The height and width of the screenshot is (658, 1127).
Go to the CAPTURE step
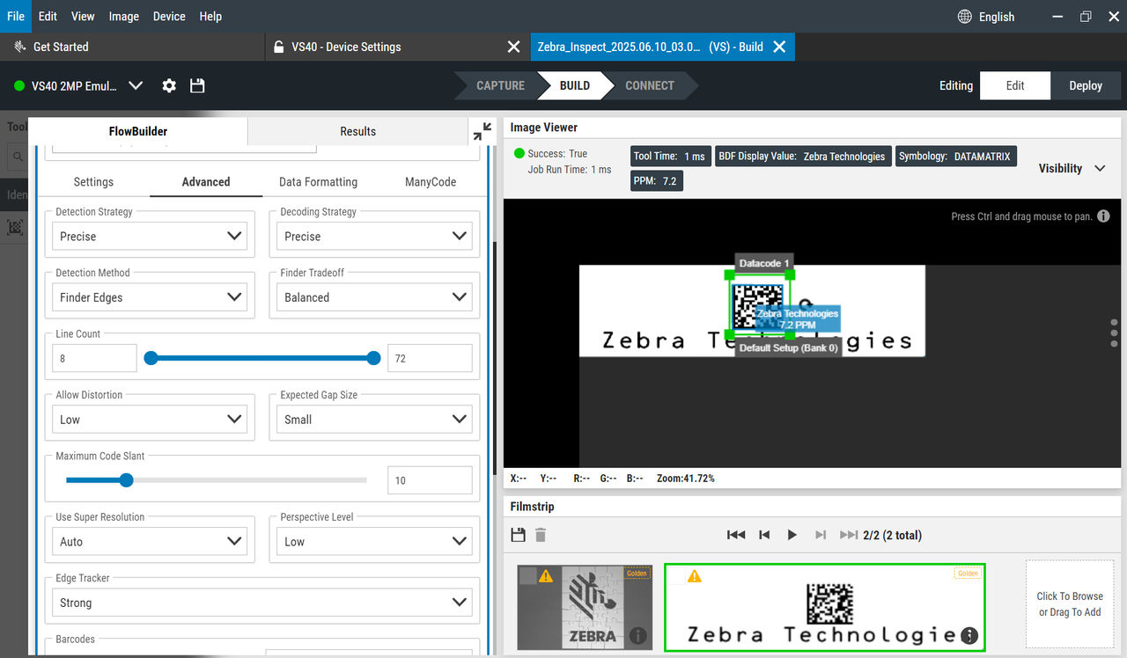(500, 85)
